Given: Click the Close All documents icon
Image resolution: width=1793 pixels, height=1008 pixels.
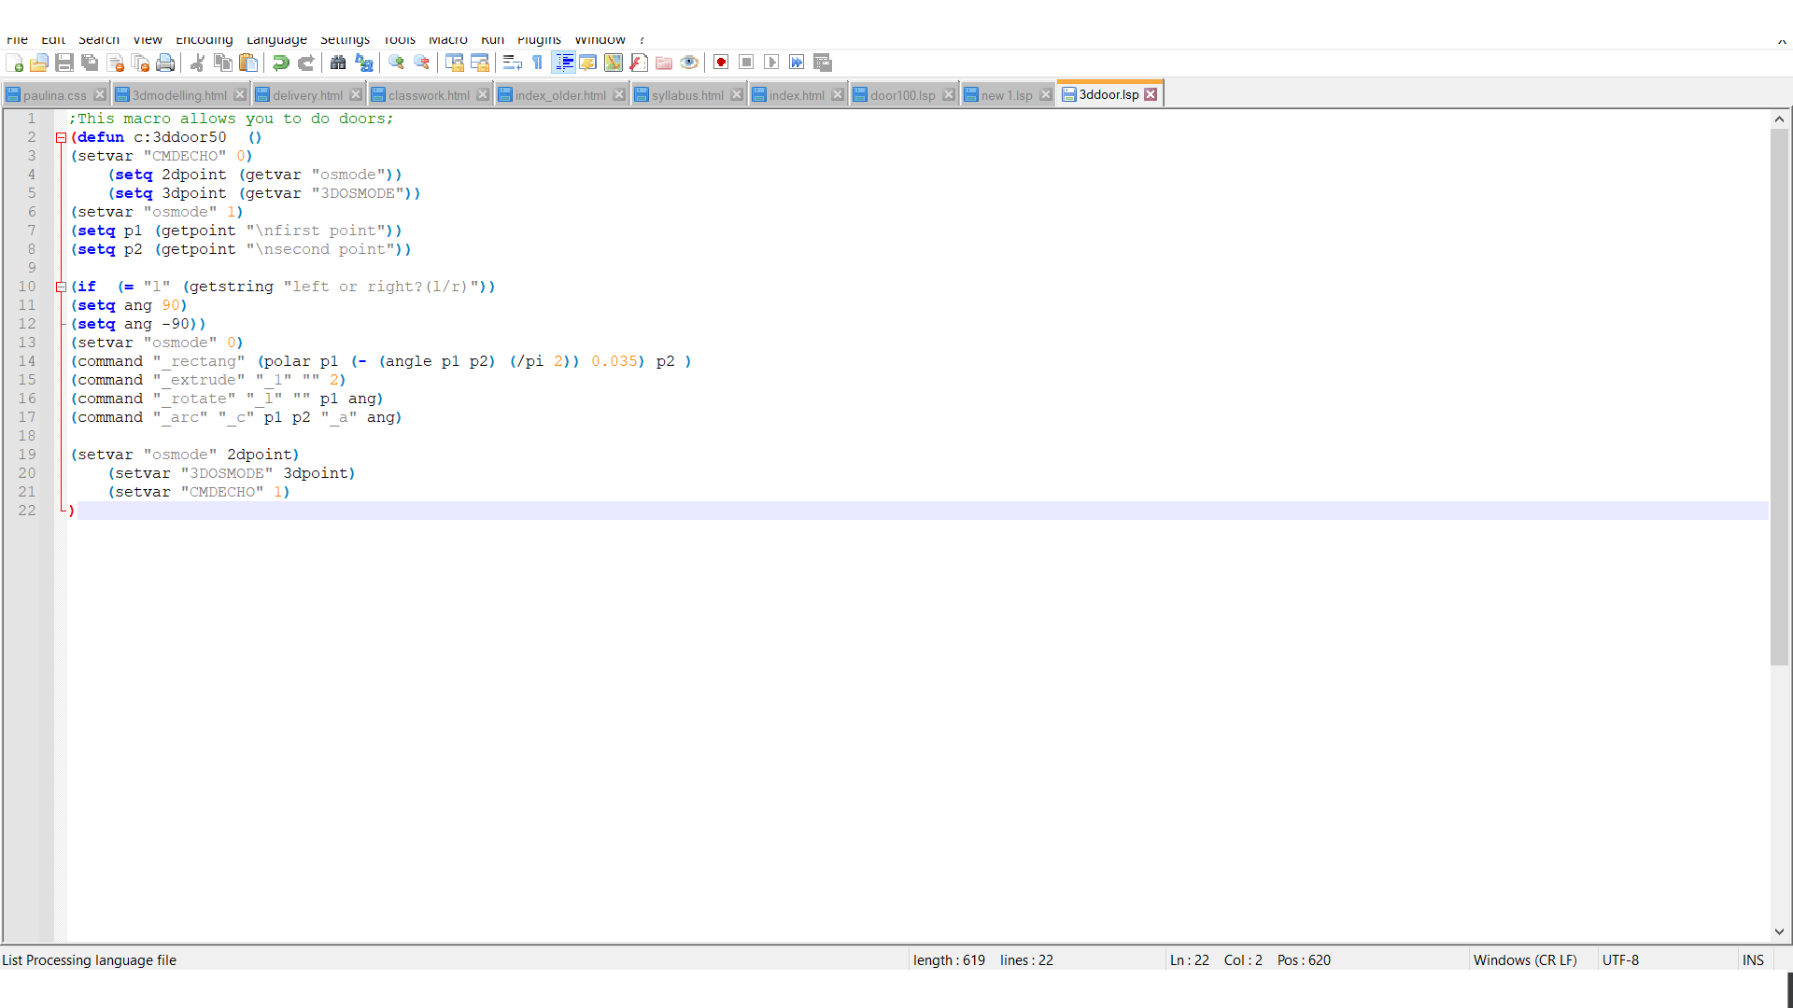Looking at the screenshot, I should (140, 63).
